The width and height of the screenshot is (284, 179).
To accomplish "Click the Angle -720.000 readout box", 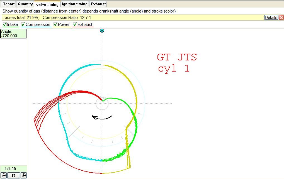I will pos(13,33).
